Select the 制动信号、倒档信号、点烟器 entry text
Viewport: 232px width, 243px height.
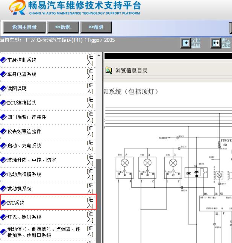click(44, 232)
